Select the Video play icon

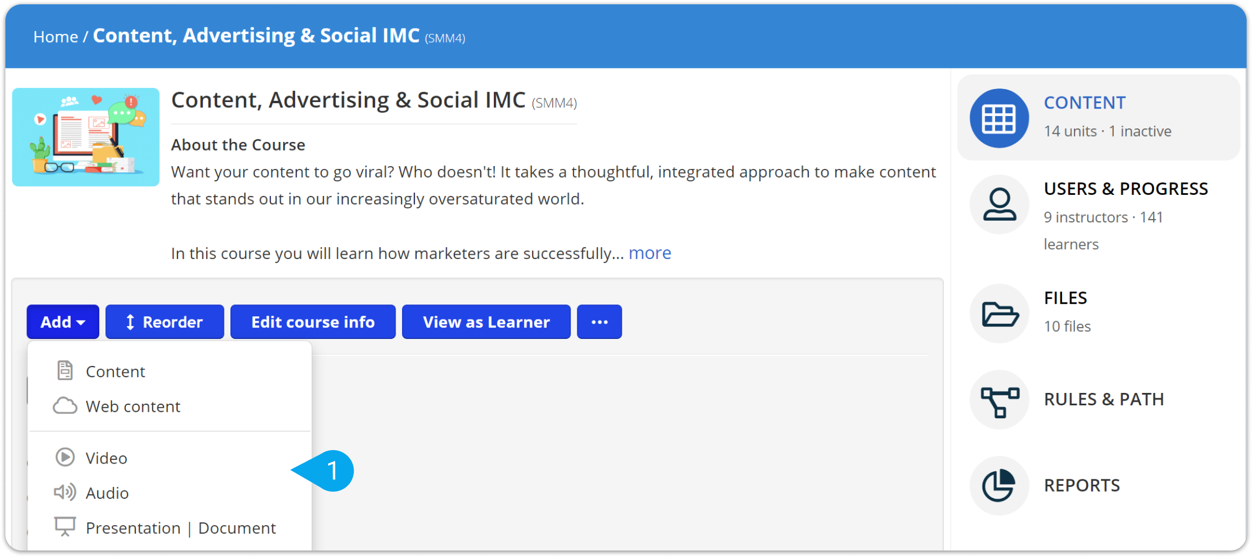coord(65,457)
